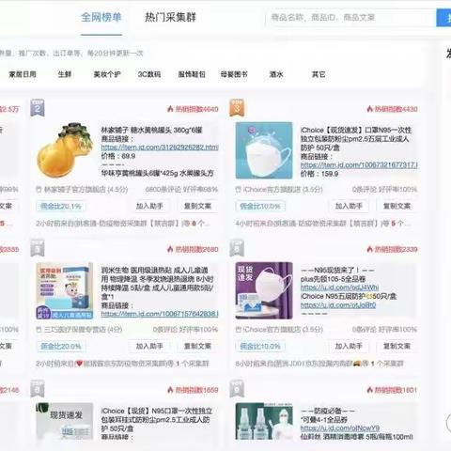Image resolution: width=451 pixels, height=451 pixels.
Task: Click 热销指数4640 label
Action: pyautogui.click(x=196, y=109)
